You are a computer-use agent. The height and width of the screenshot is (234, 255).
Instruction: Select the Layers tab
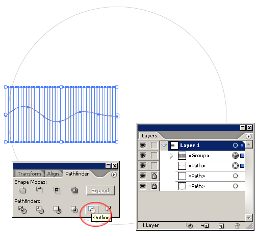[x=149, y=136]
